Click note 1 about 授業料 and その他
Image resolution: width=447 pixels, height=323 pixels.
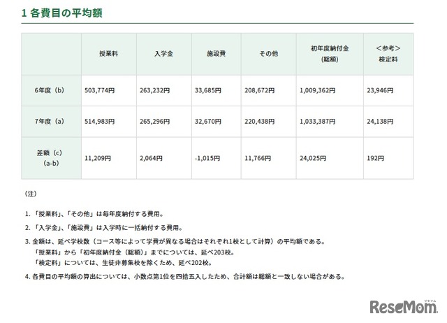94,214
